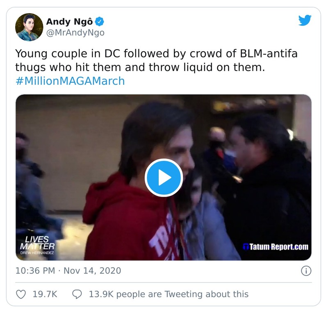The image size is (328, 314).
Task: Click the speech bubble reply icon
Action: (77, 294)
